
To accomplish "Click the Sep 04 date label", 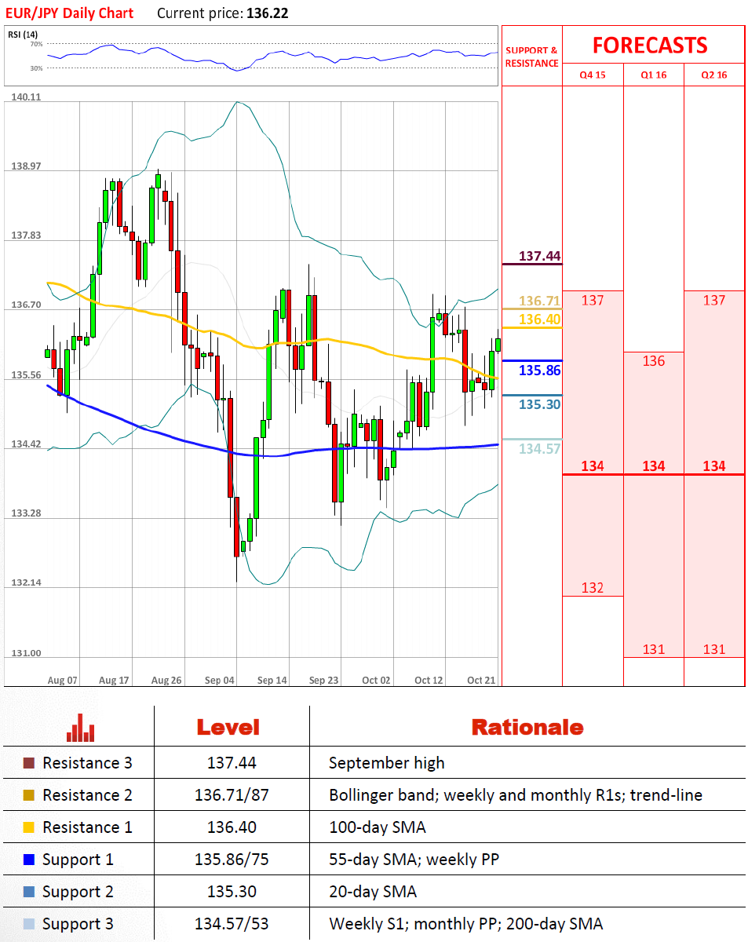I will click(x=220, y=680).
